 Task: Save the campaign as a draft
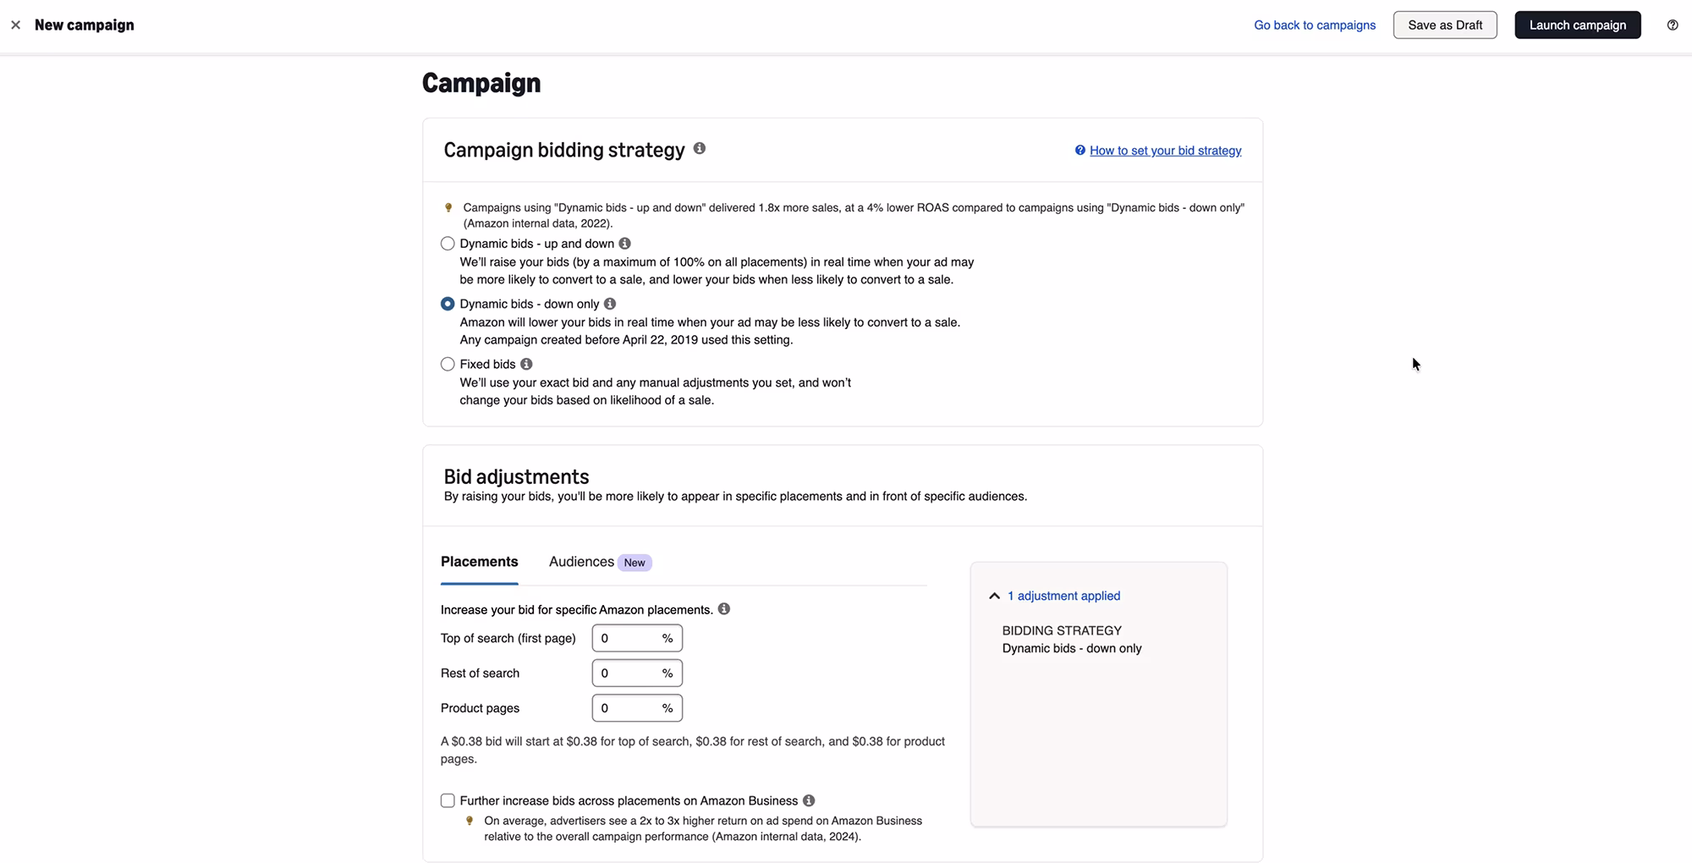click(x=1445, y=25)
